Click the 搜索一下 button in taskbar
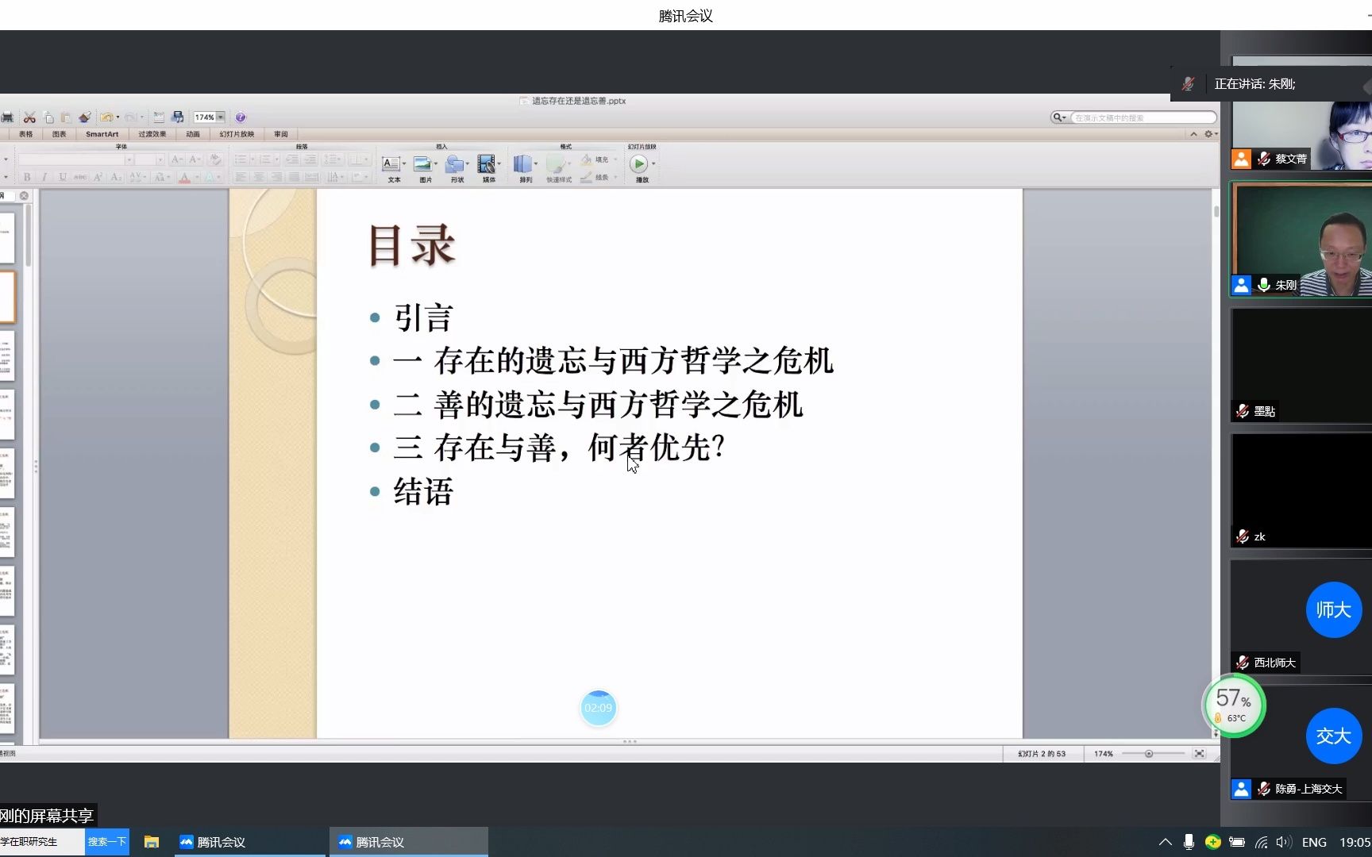 (x=107, y=842)
